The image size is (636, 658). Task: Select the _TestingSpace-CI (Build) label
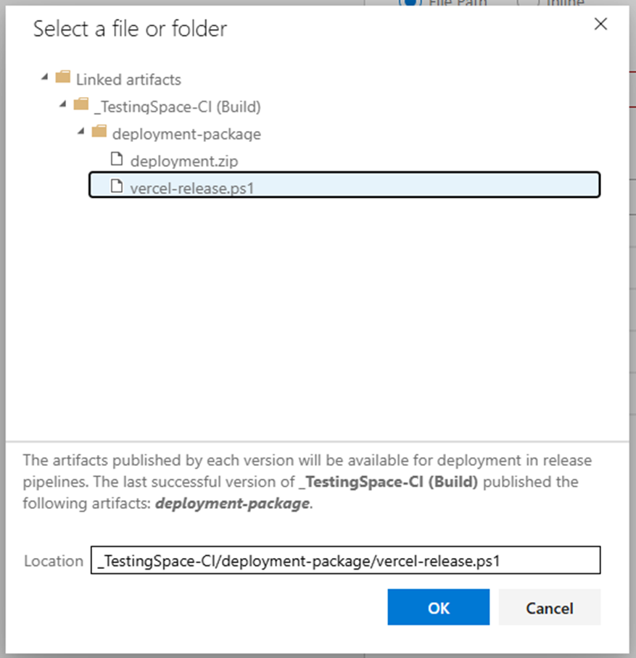177,107
